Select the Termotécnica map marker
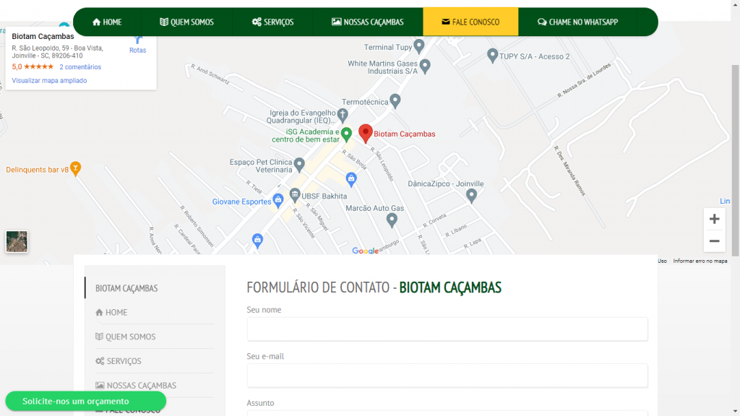Image resolution: width=740 pixels, height=416 pixels. pos(395,100)
